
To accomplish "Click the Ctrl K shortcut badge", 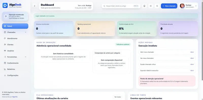I will tap(136, 6).
